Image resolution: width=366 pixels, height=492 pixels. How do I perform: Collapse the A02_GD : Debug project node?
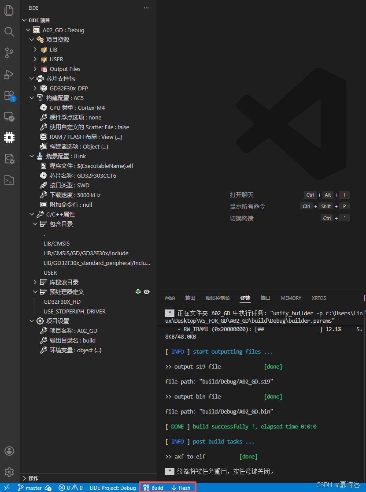tap(28, 30)
